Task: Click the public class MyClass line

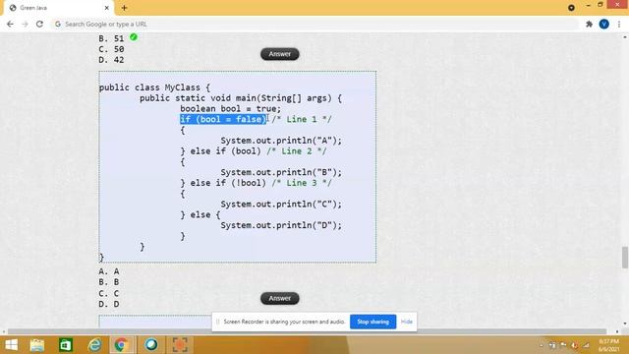Action: pos(154,88)
